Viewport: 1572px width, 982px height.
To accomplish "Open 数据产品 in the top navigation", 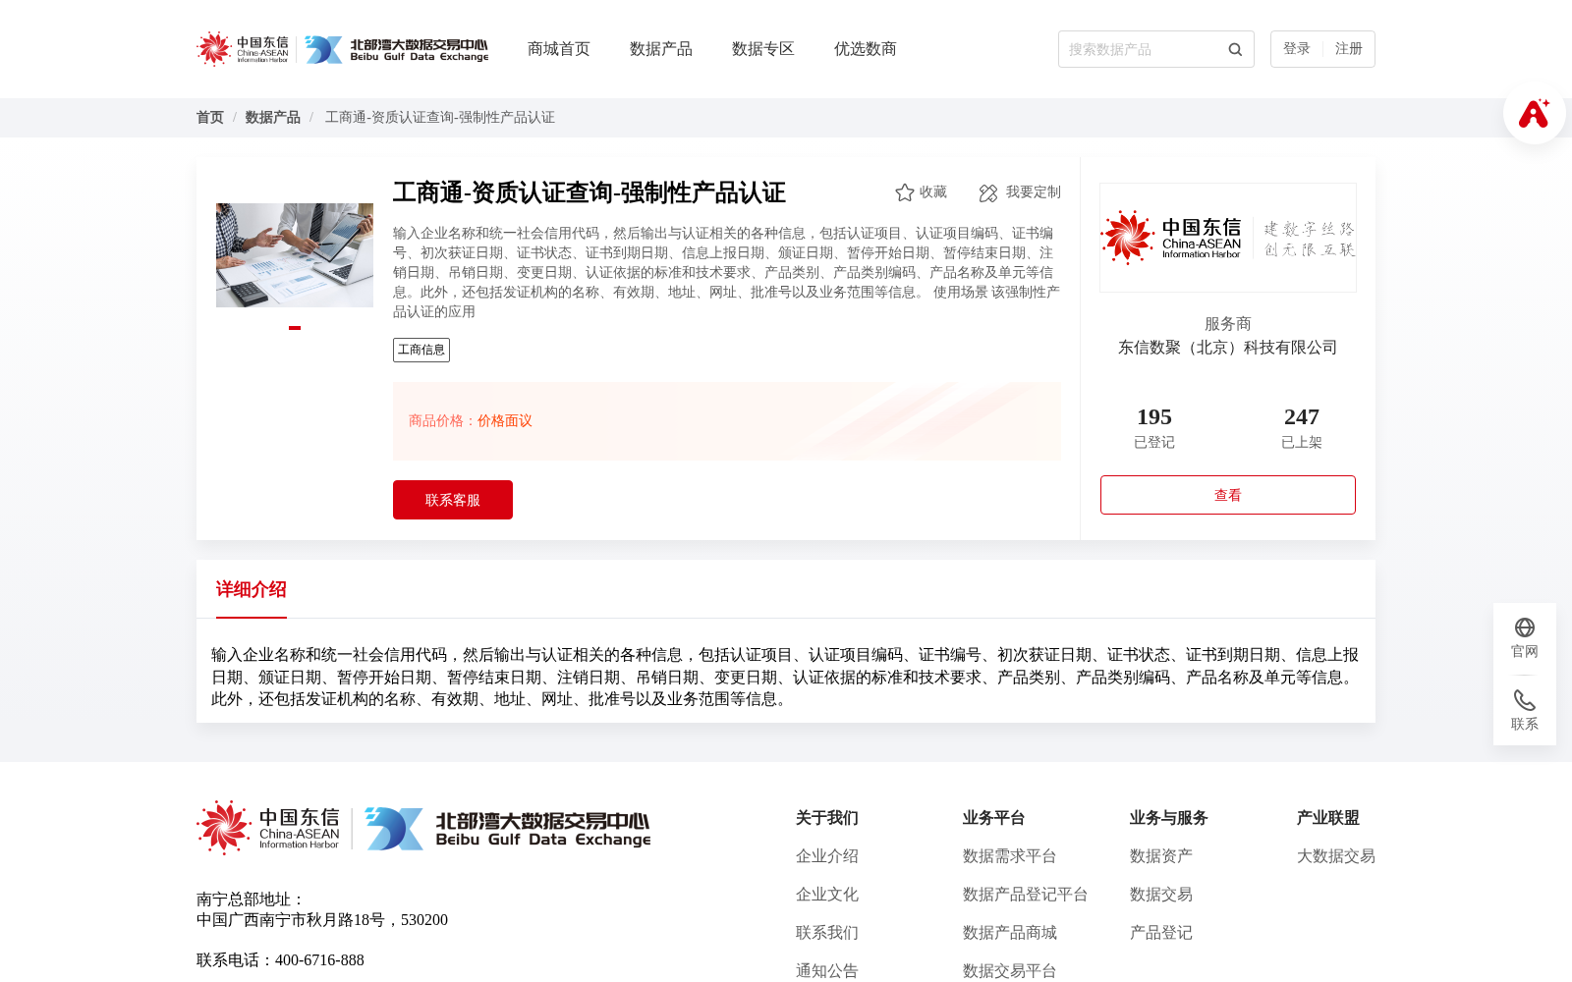I will click(661, 49).
